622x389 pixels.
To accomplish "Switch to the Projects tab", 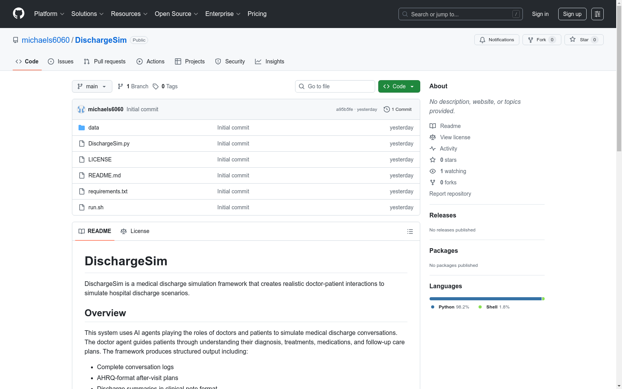I will [x=190, y=61].
